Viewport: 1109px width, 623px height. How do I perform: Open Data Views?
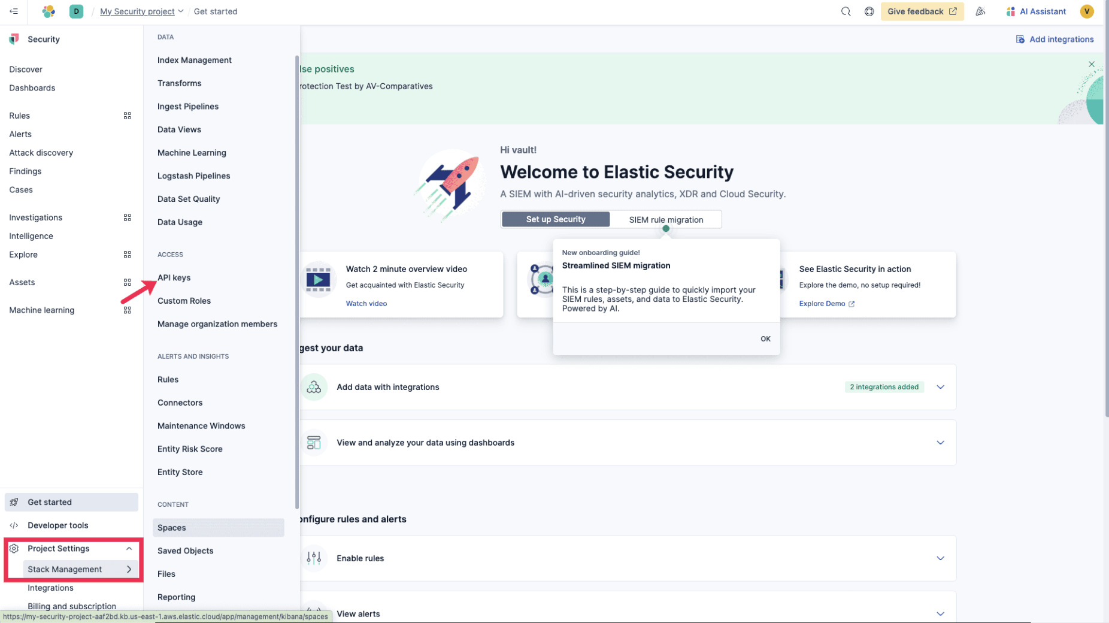[x=179, y=129]
